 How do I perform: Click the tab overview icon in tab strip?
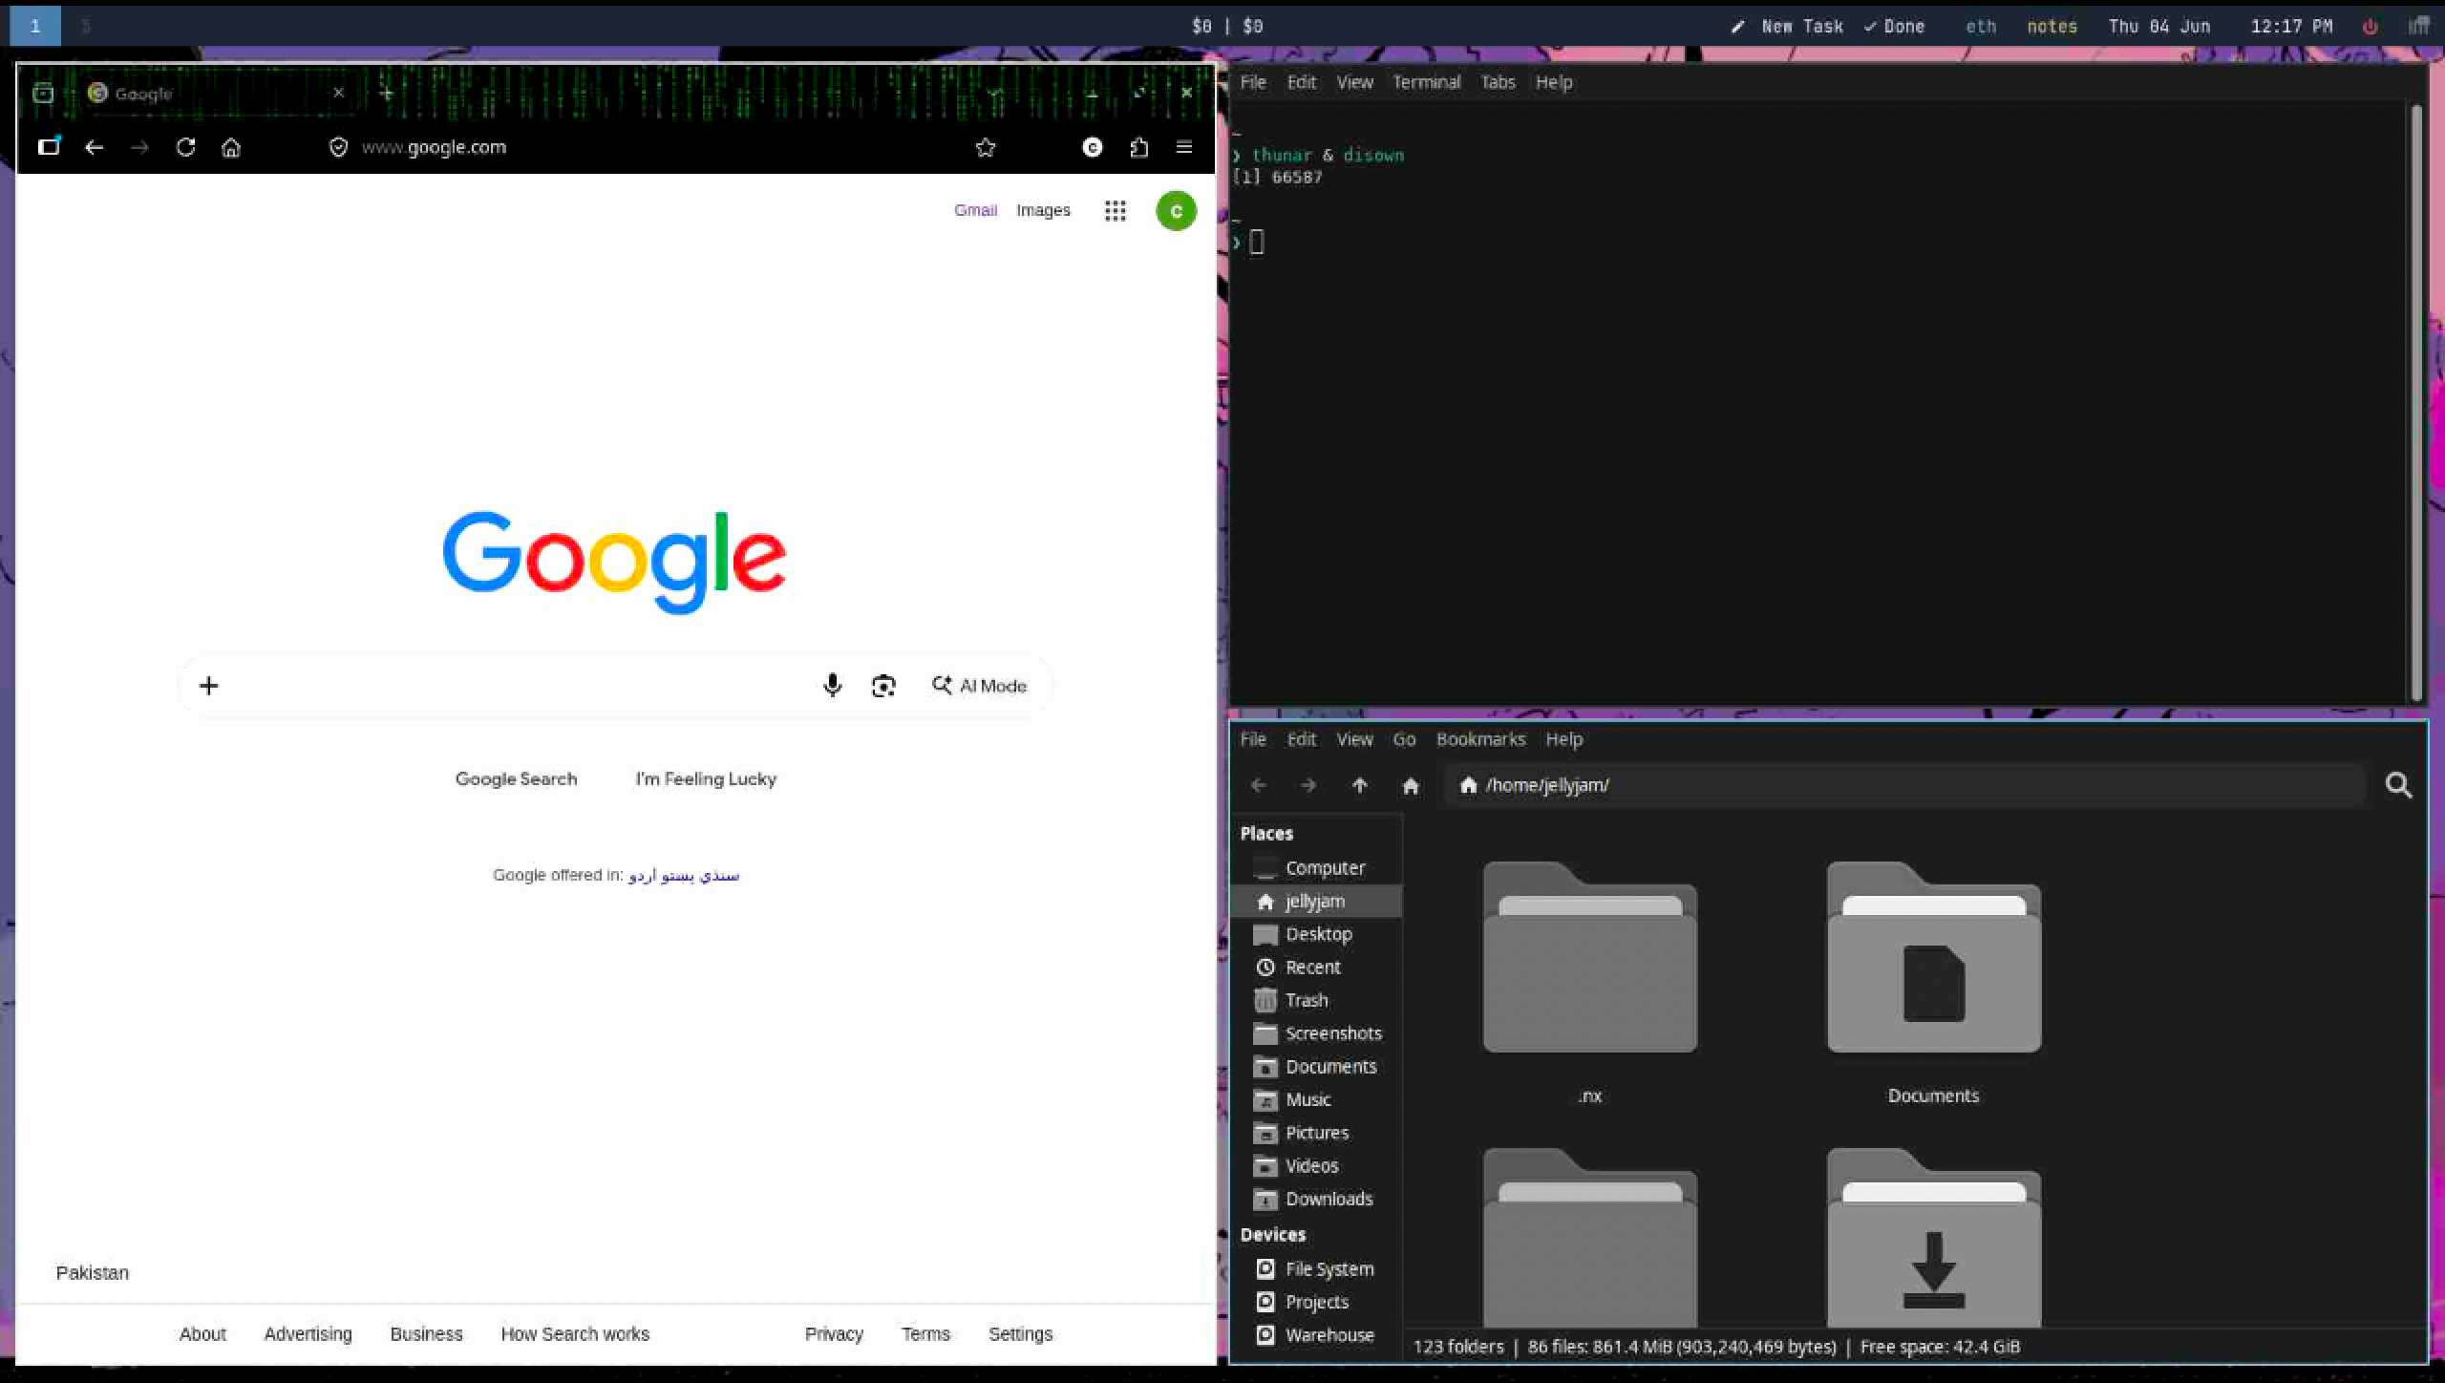(x=43, y=93)
